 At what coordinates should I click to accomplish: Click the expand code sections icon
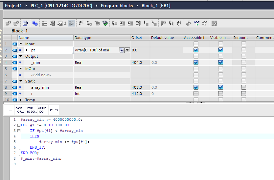pyautogui.click(x=146, y=23)
